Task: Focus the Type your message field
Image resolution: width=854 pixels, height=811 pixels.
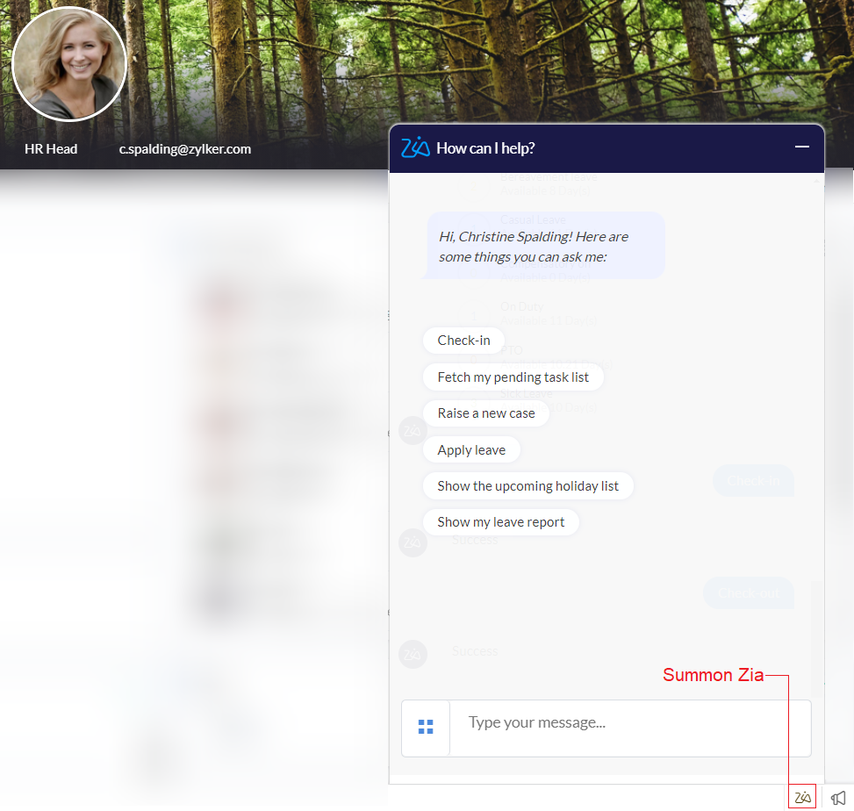Action: tap(630, 728)
